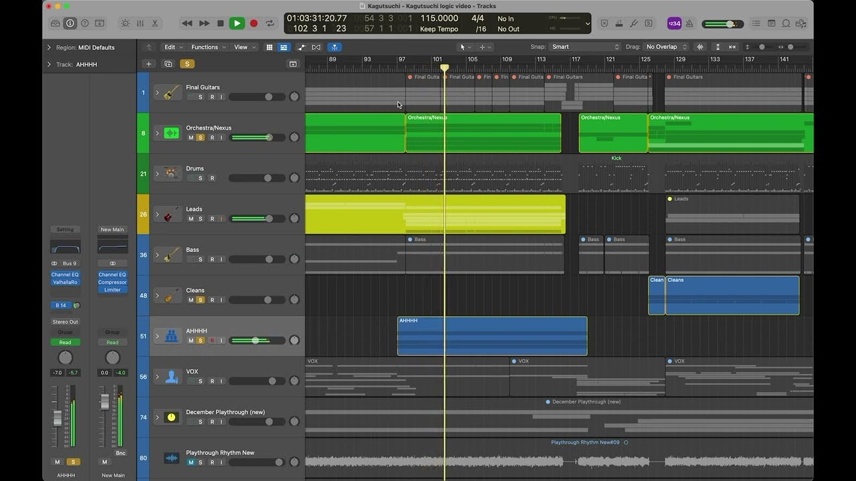Click the red Record button
Image resolution: width=856 pixels, height=481 pixels.
253,23
